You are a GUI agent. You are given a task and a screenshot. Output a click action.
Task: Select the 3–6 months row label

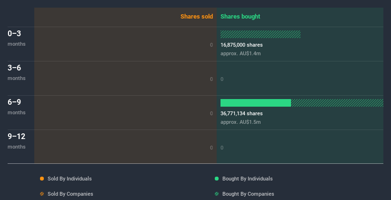[17, 72]
